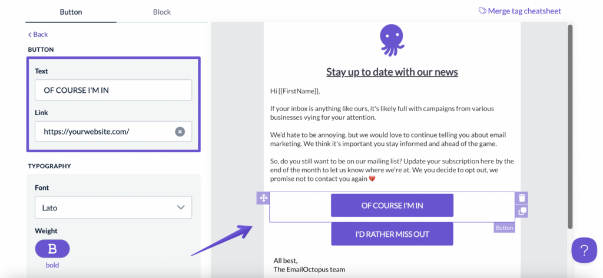Toggle the bold weight button
The height and width of the screenshot is (278, 603).
point(52,249)
